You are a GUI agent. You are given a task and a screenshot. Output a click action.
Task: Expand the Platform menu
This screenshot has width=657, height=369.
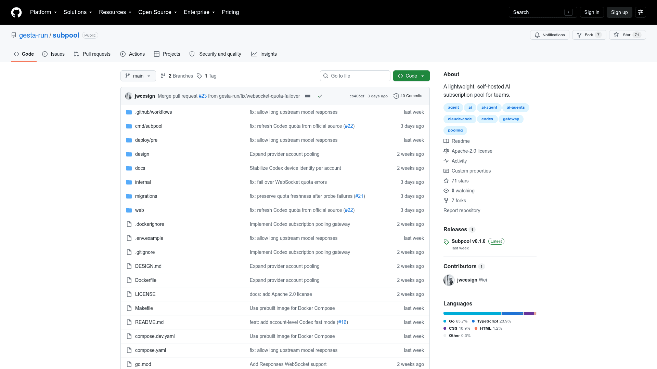43,12
